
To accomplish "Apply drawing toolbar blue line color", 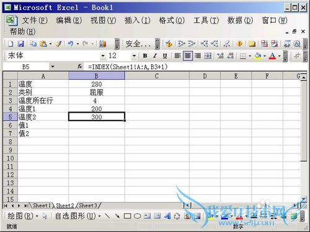I will tap(225, 216).
